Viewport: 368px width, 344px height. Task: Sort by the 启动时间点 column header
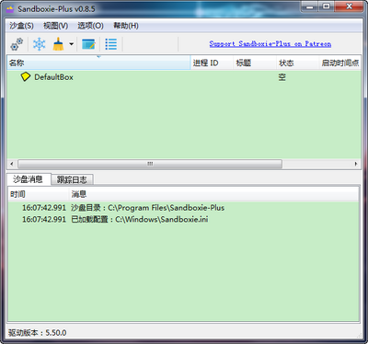click(x=340, y=63)
